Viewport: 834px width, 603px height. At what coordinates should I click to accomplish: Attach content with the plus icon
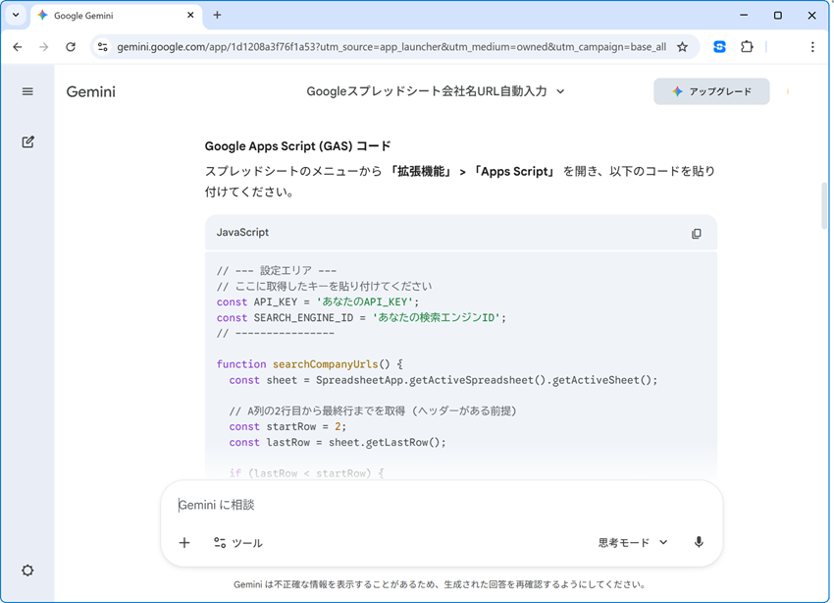click(x=183, y=542)
